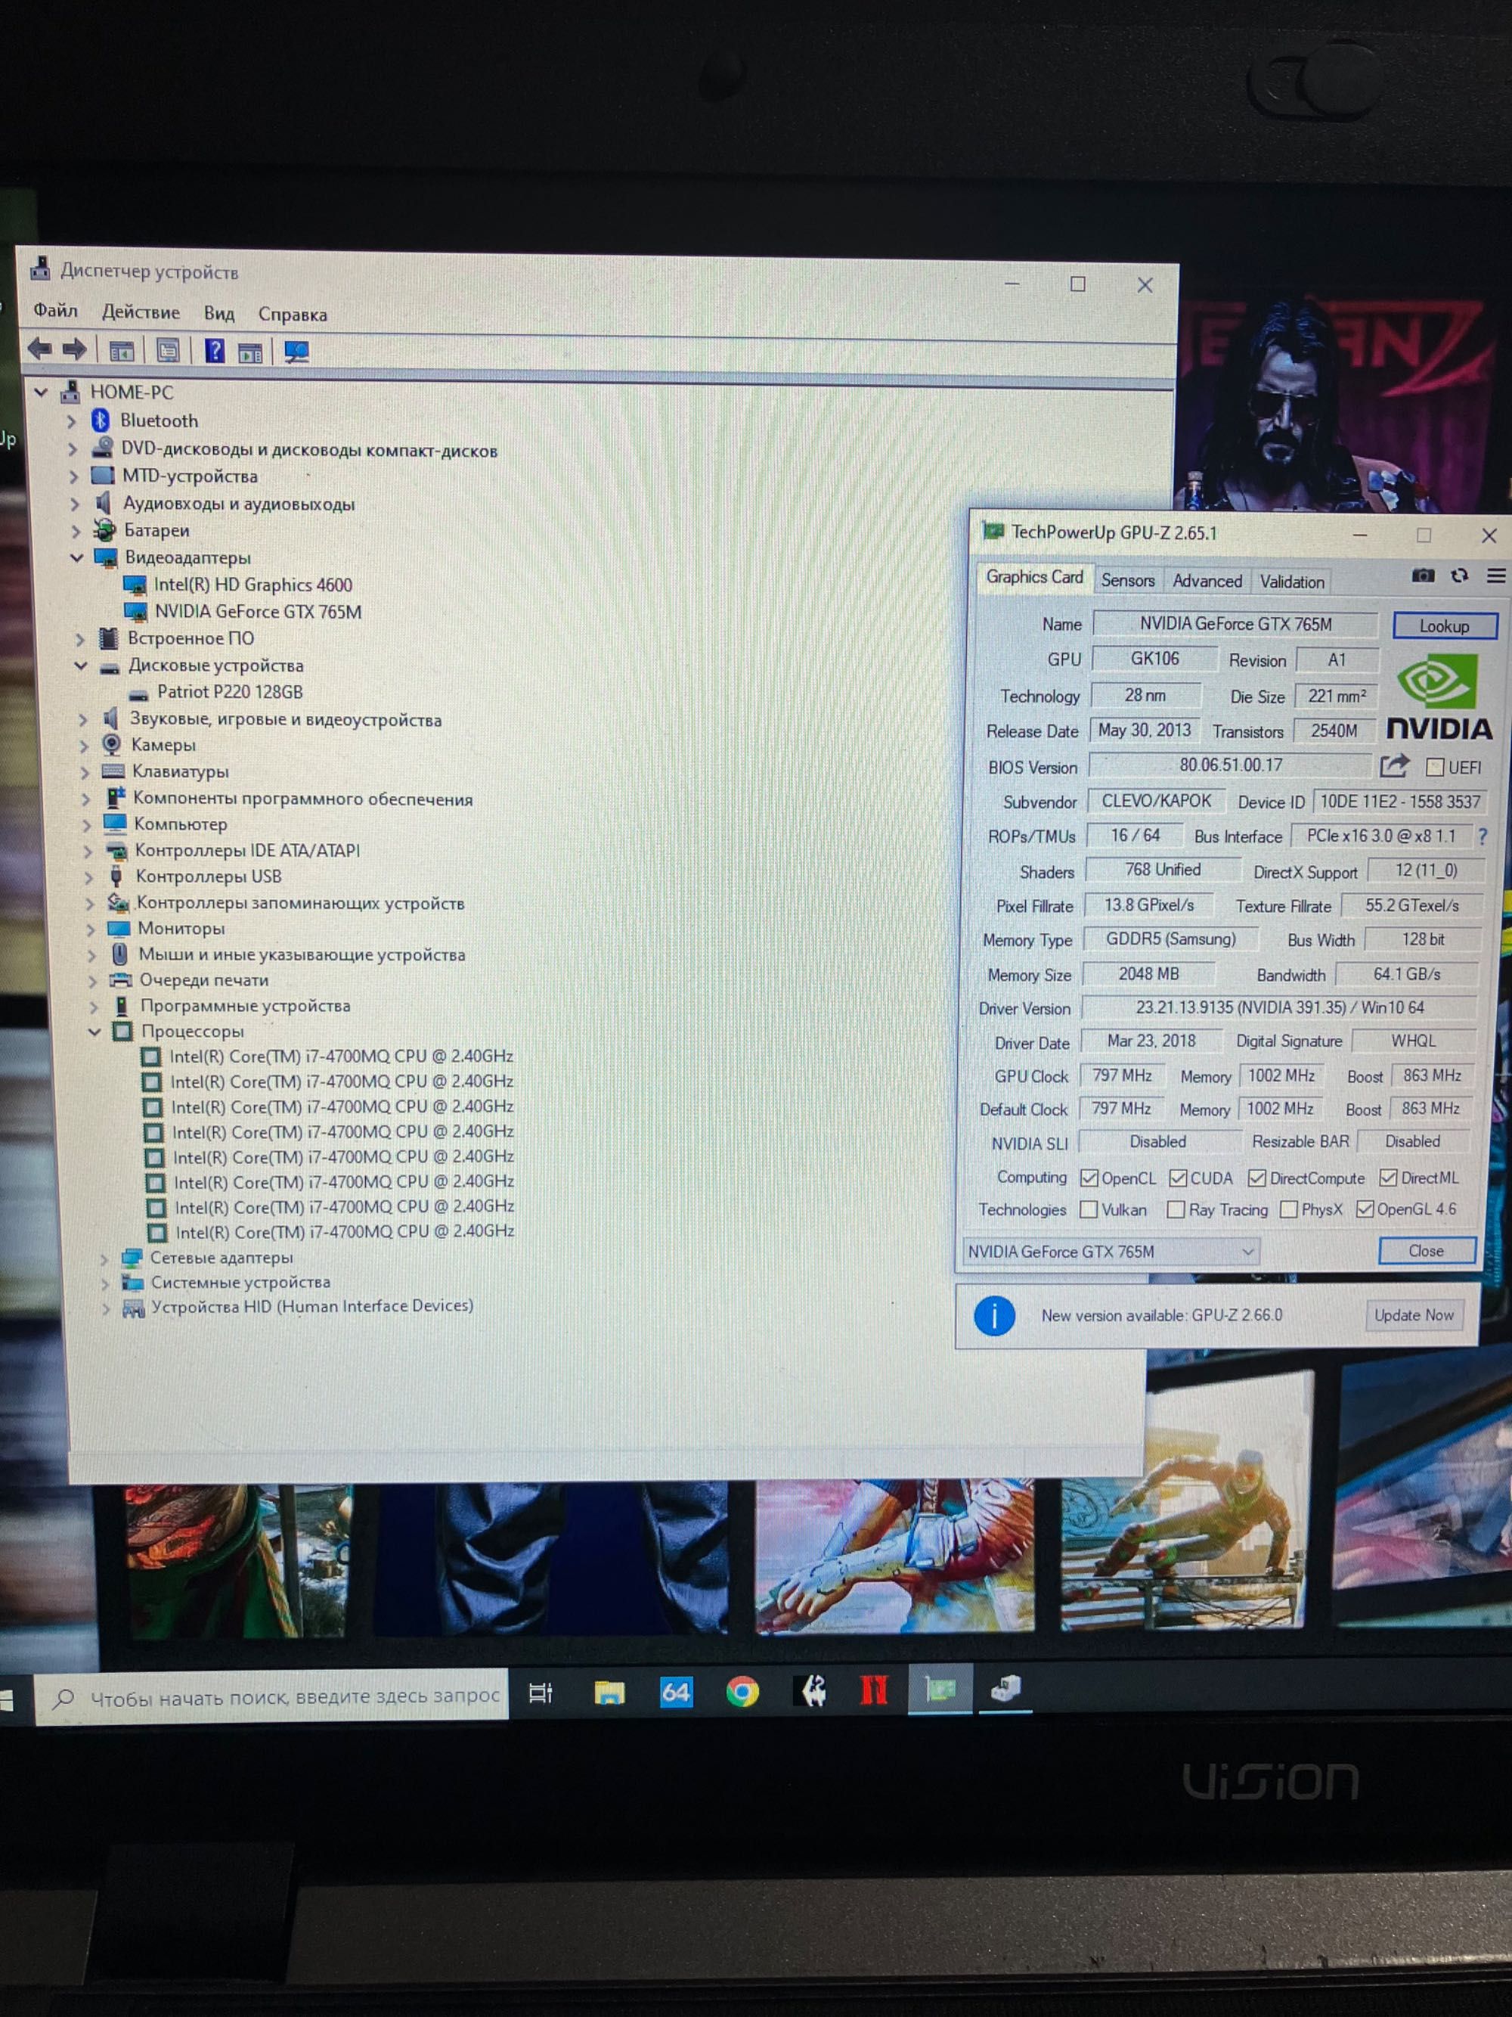1512x2017 pixels.
Task: Click the GPU-Z refresh icon
Action: (1460, 576)
